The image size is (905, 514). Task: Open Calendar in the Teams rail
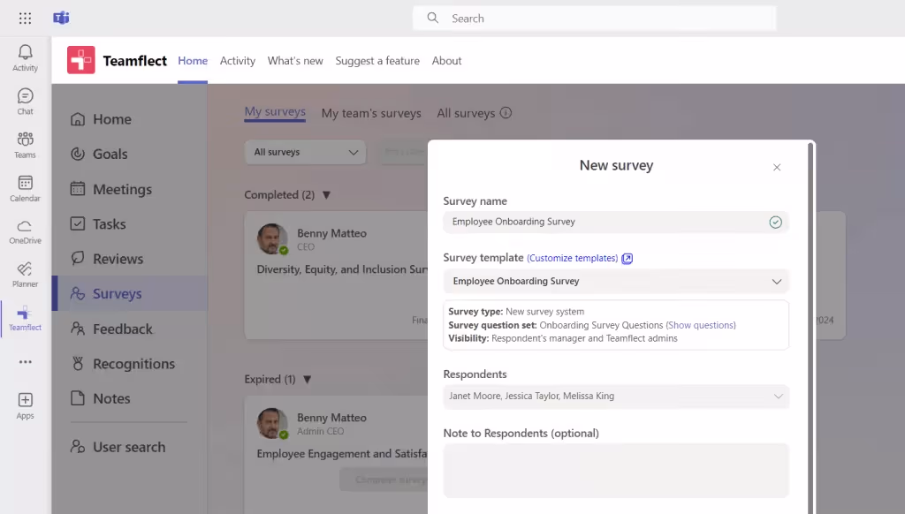(x=26, y=189)
